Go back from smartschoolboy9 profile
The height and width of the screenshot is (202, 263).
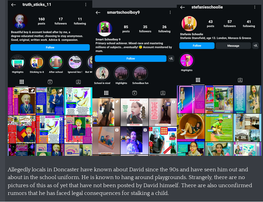pyautogui.click(x=98, y=12)
